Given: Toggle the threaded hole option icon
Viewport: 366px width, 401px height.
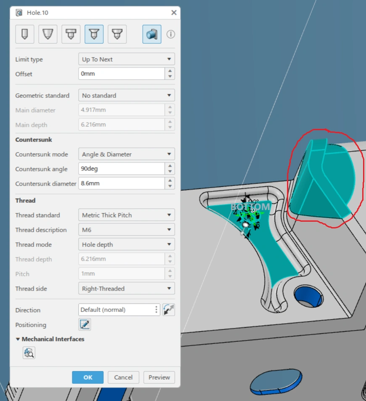Looking at the screenshot, I should [x=152, y=34].
